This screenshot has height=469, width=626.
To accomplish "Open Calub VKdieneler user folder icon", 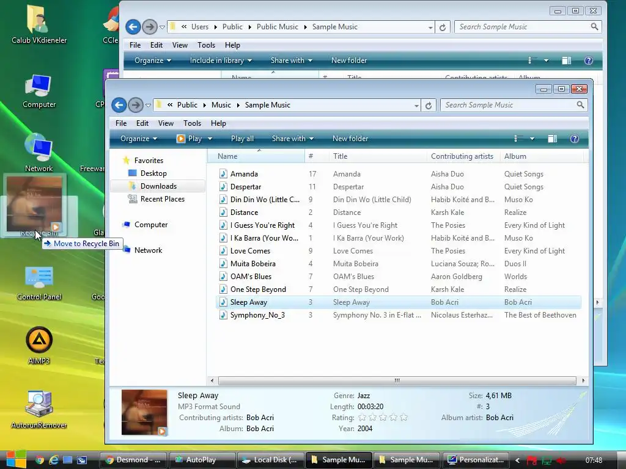I will 39,24.
